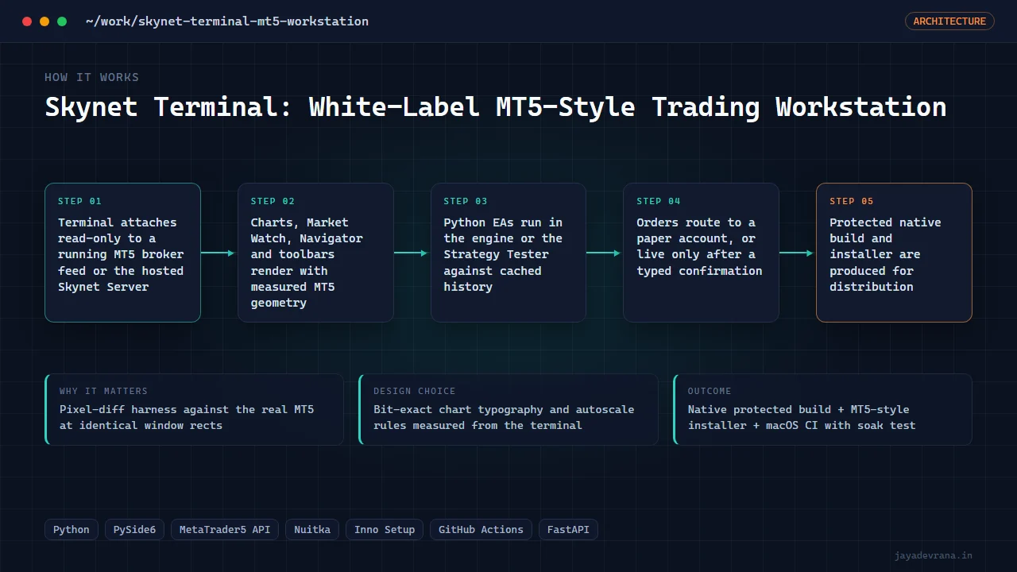Click the MetaTrader5 API tag
Image resolution: width=1017 pixels, height=572 pixels.
coord(225,530)
